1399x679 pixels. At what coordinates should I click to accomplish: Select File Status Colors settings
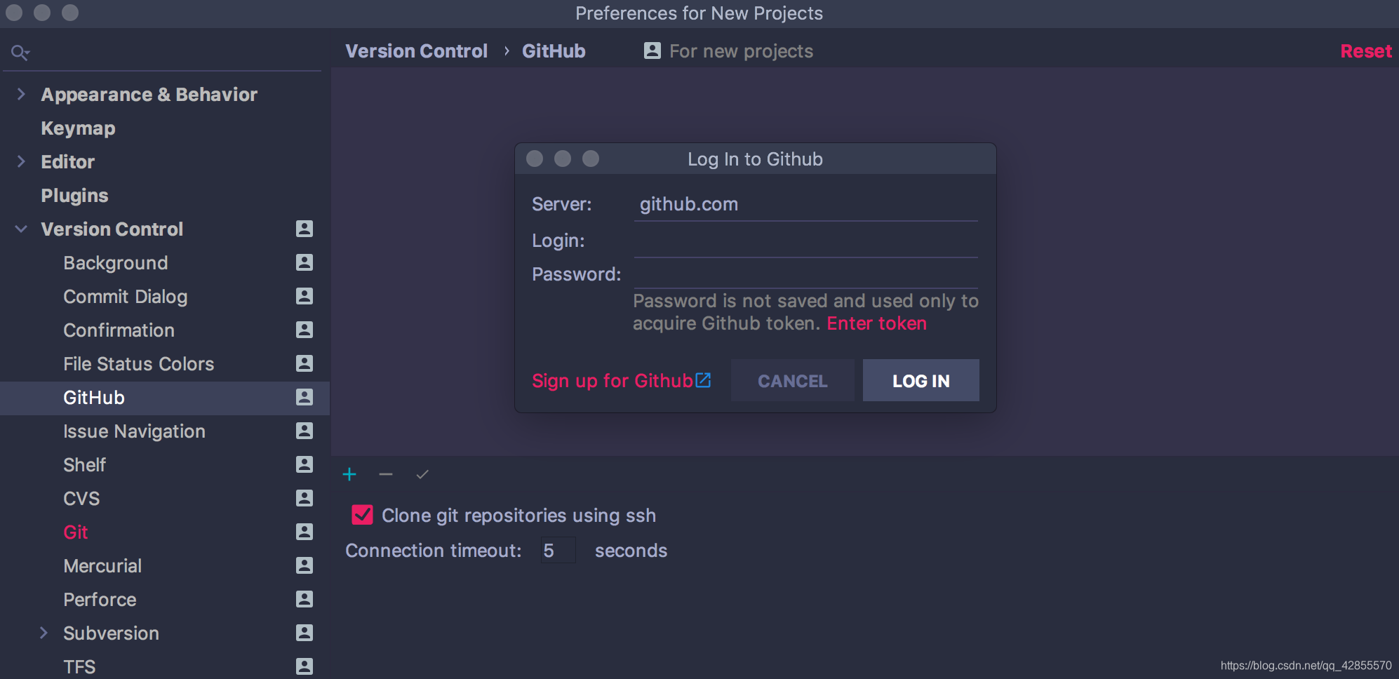(138, 364)
